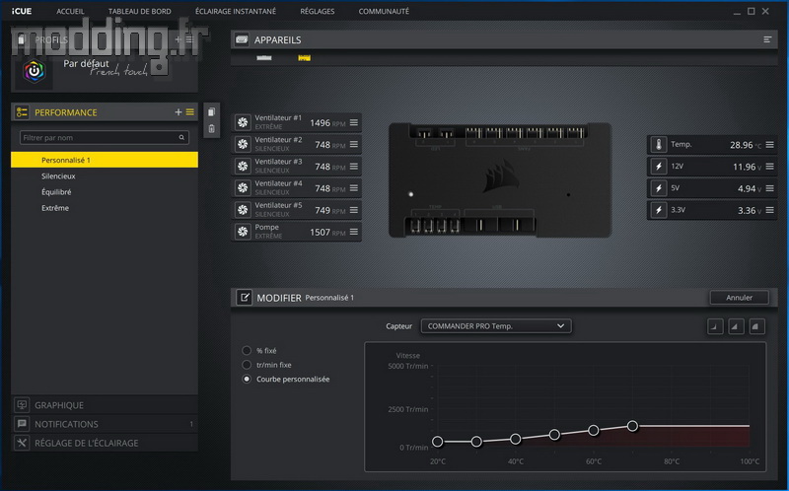Image resolution: width=789 pixels, height=491 pixels.
Task: Click the 20°C curve point
Action: 437,442
